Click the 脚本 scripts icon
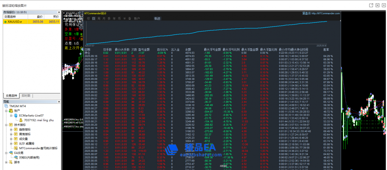Image resolution: width=387 pixels, height=170 pixels. (11, 162)
